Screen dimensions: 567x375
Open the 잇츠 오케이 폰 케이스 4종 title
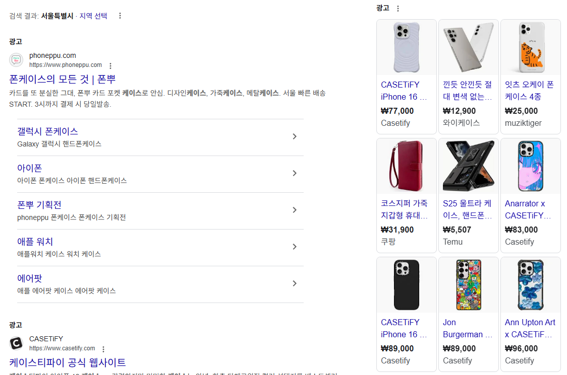529,91
